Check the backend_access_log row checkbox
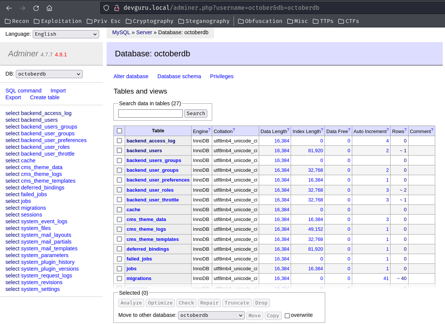 (119, 141)
